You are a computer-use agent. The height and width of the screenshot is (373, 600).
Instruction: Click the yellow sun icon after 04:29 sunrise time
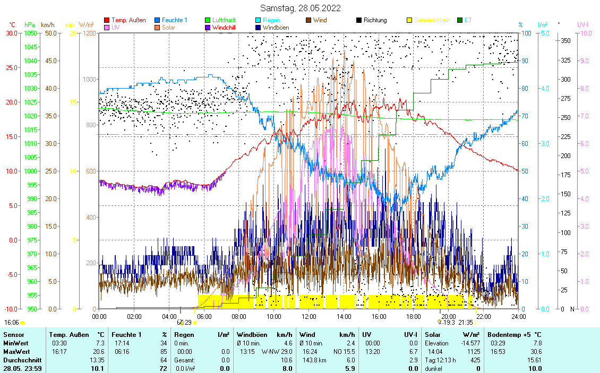coord(195,323)
